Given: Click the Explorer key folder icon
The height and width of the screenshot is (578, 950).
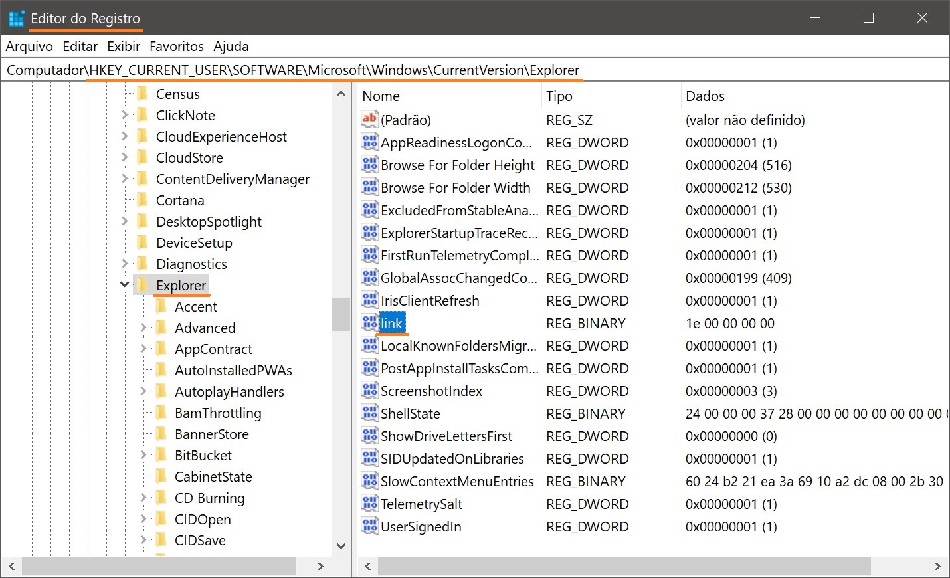Looking at the screenshot, I should [142, 285].
